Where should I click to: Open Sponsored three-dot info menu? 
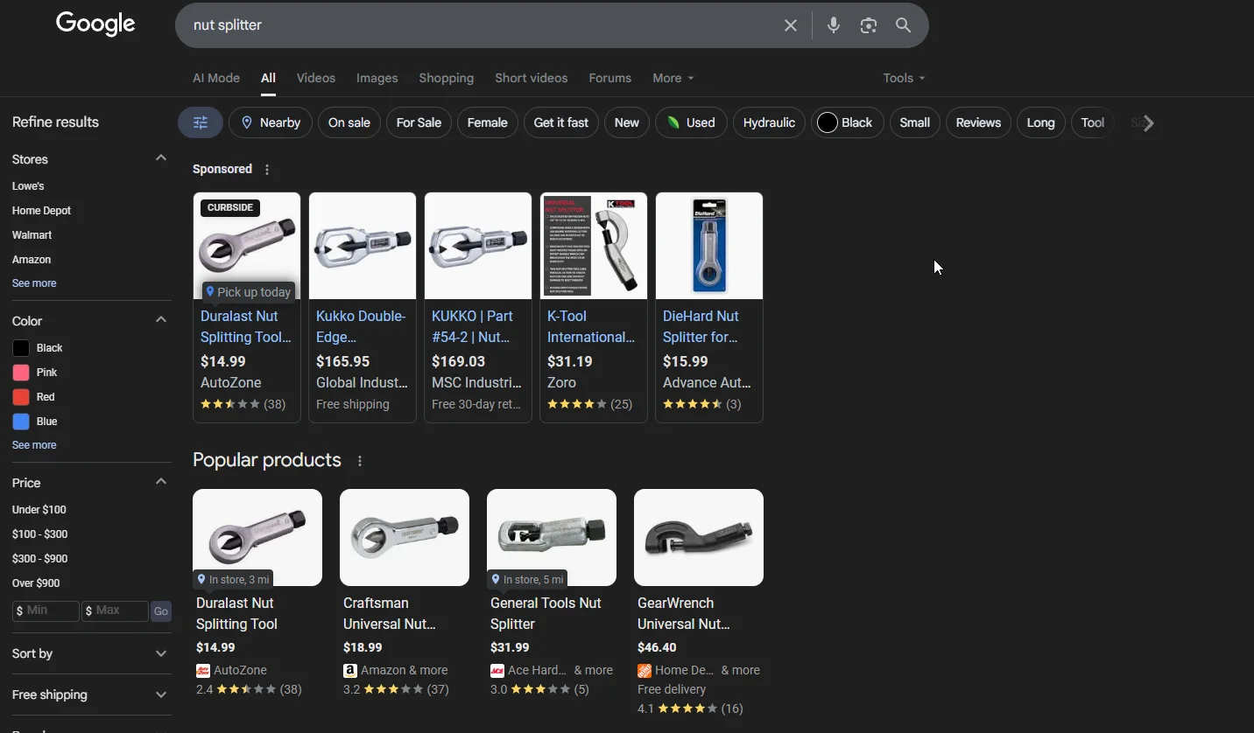coord(267,170)
